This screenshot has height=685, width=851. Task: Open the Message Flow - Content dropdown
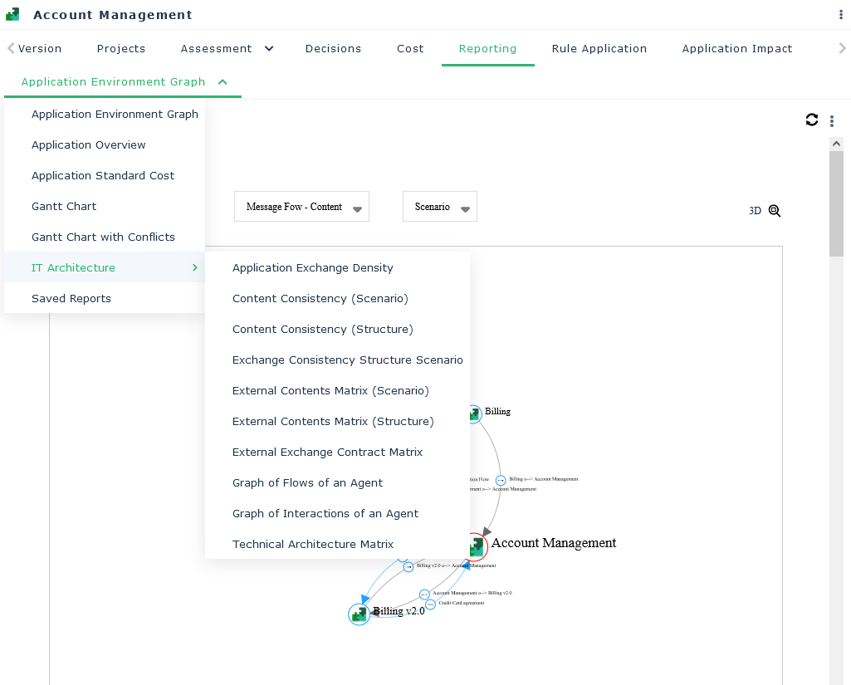tap(301, 207)
